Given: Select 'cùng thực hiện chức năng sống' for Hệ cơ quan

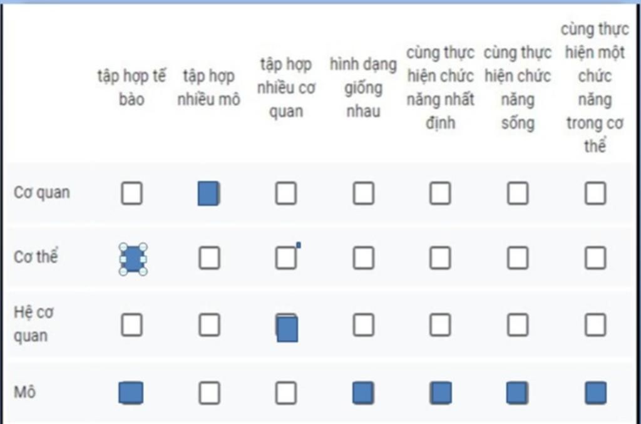Looking at the screenshot, I should (x=518, y=325).
